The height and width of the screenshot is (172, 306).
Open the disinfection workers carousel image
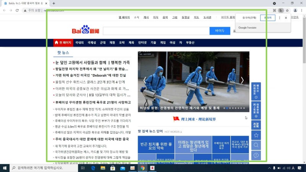coord(194,82)
